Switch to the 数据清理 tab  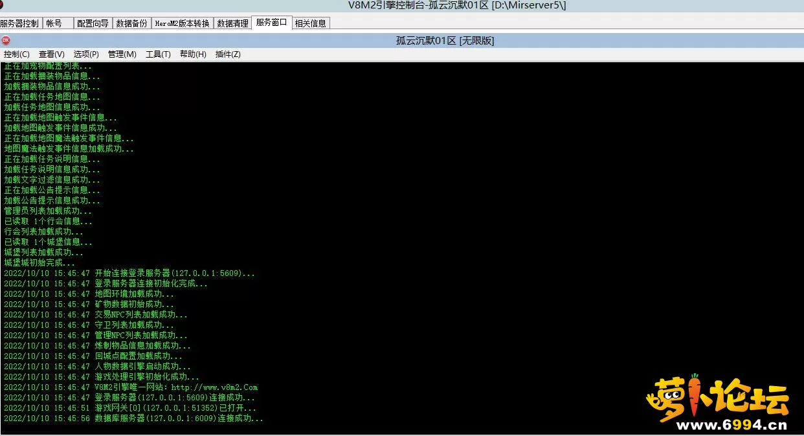[x=232, y=23]
